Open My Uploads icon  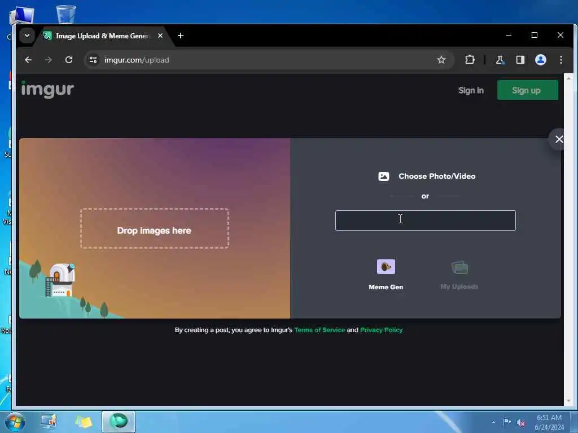(459, 267)
